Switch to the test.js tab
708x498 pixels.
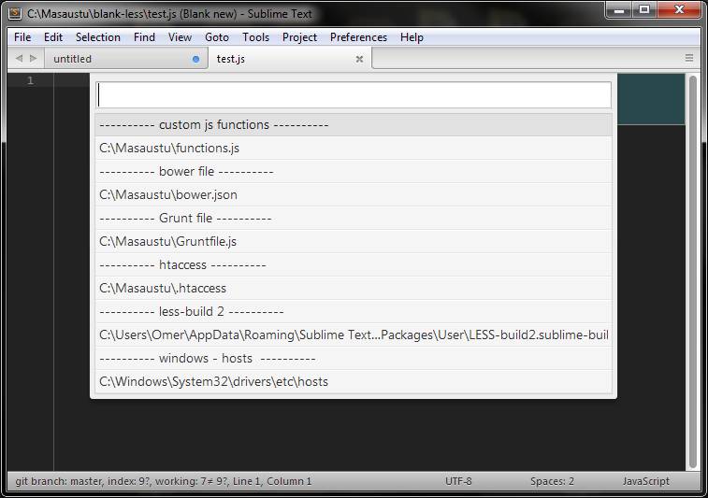coord(290,59)
